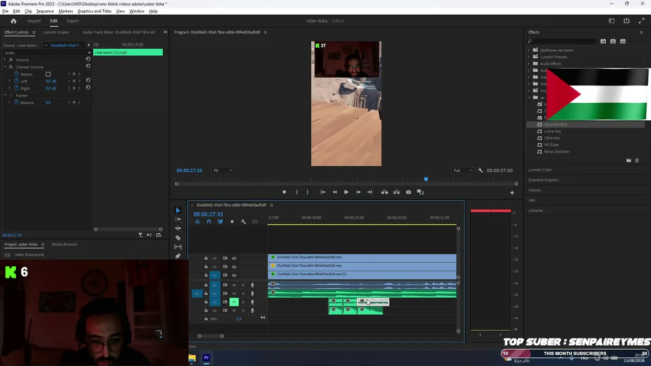Open the Essential Graphics panel
This screenshot has width=651, height=366.
[544, 180]
